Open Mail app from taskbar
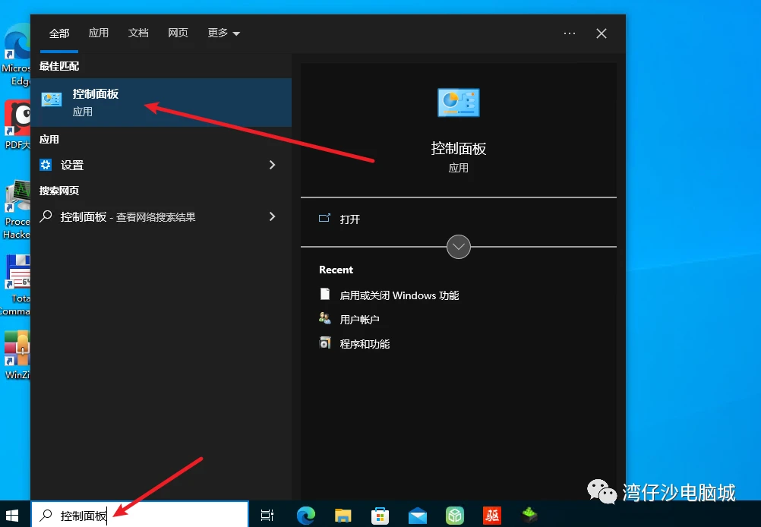Screen dimensions: 761x527 pos(418,516)
